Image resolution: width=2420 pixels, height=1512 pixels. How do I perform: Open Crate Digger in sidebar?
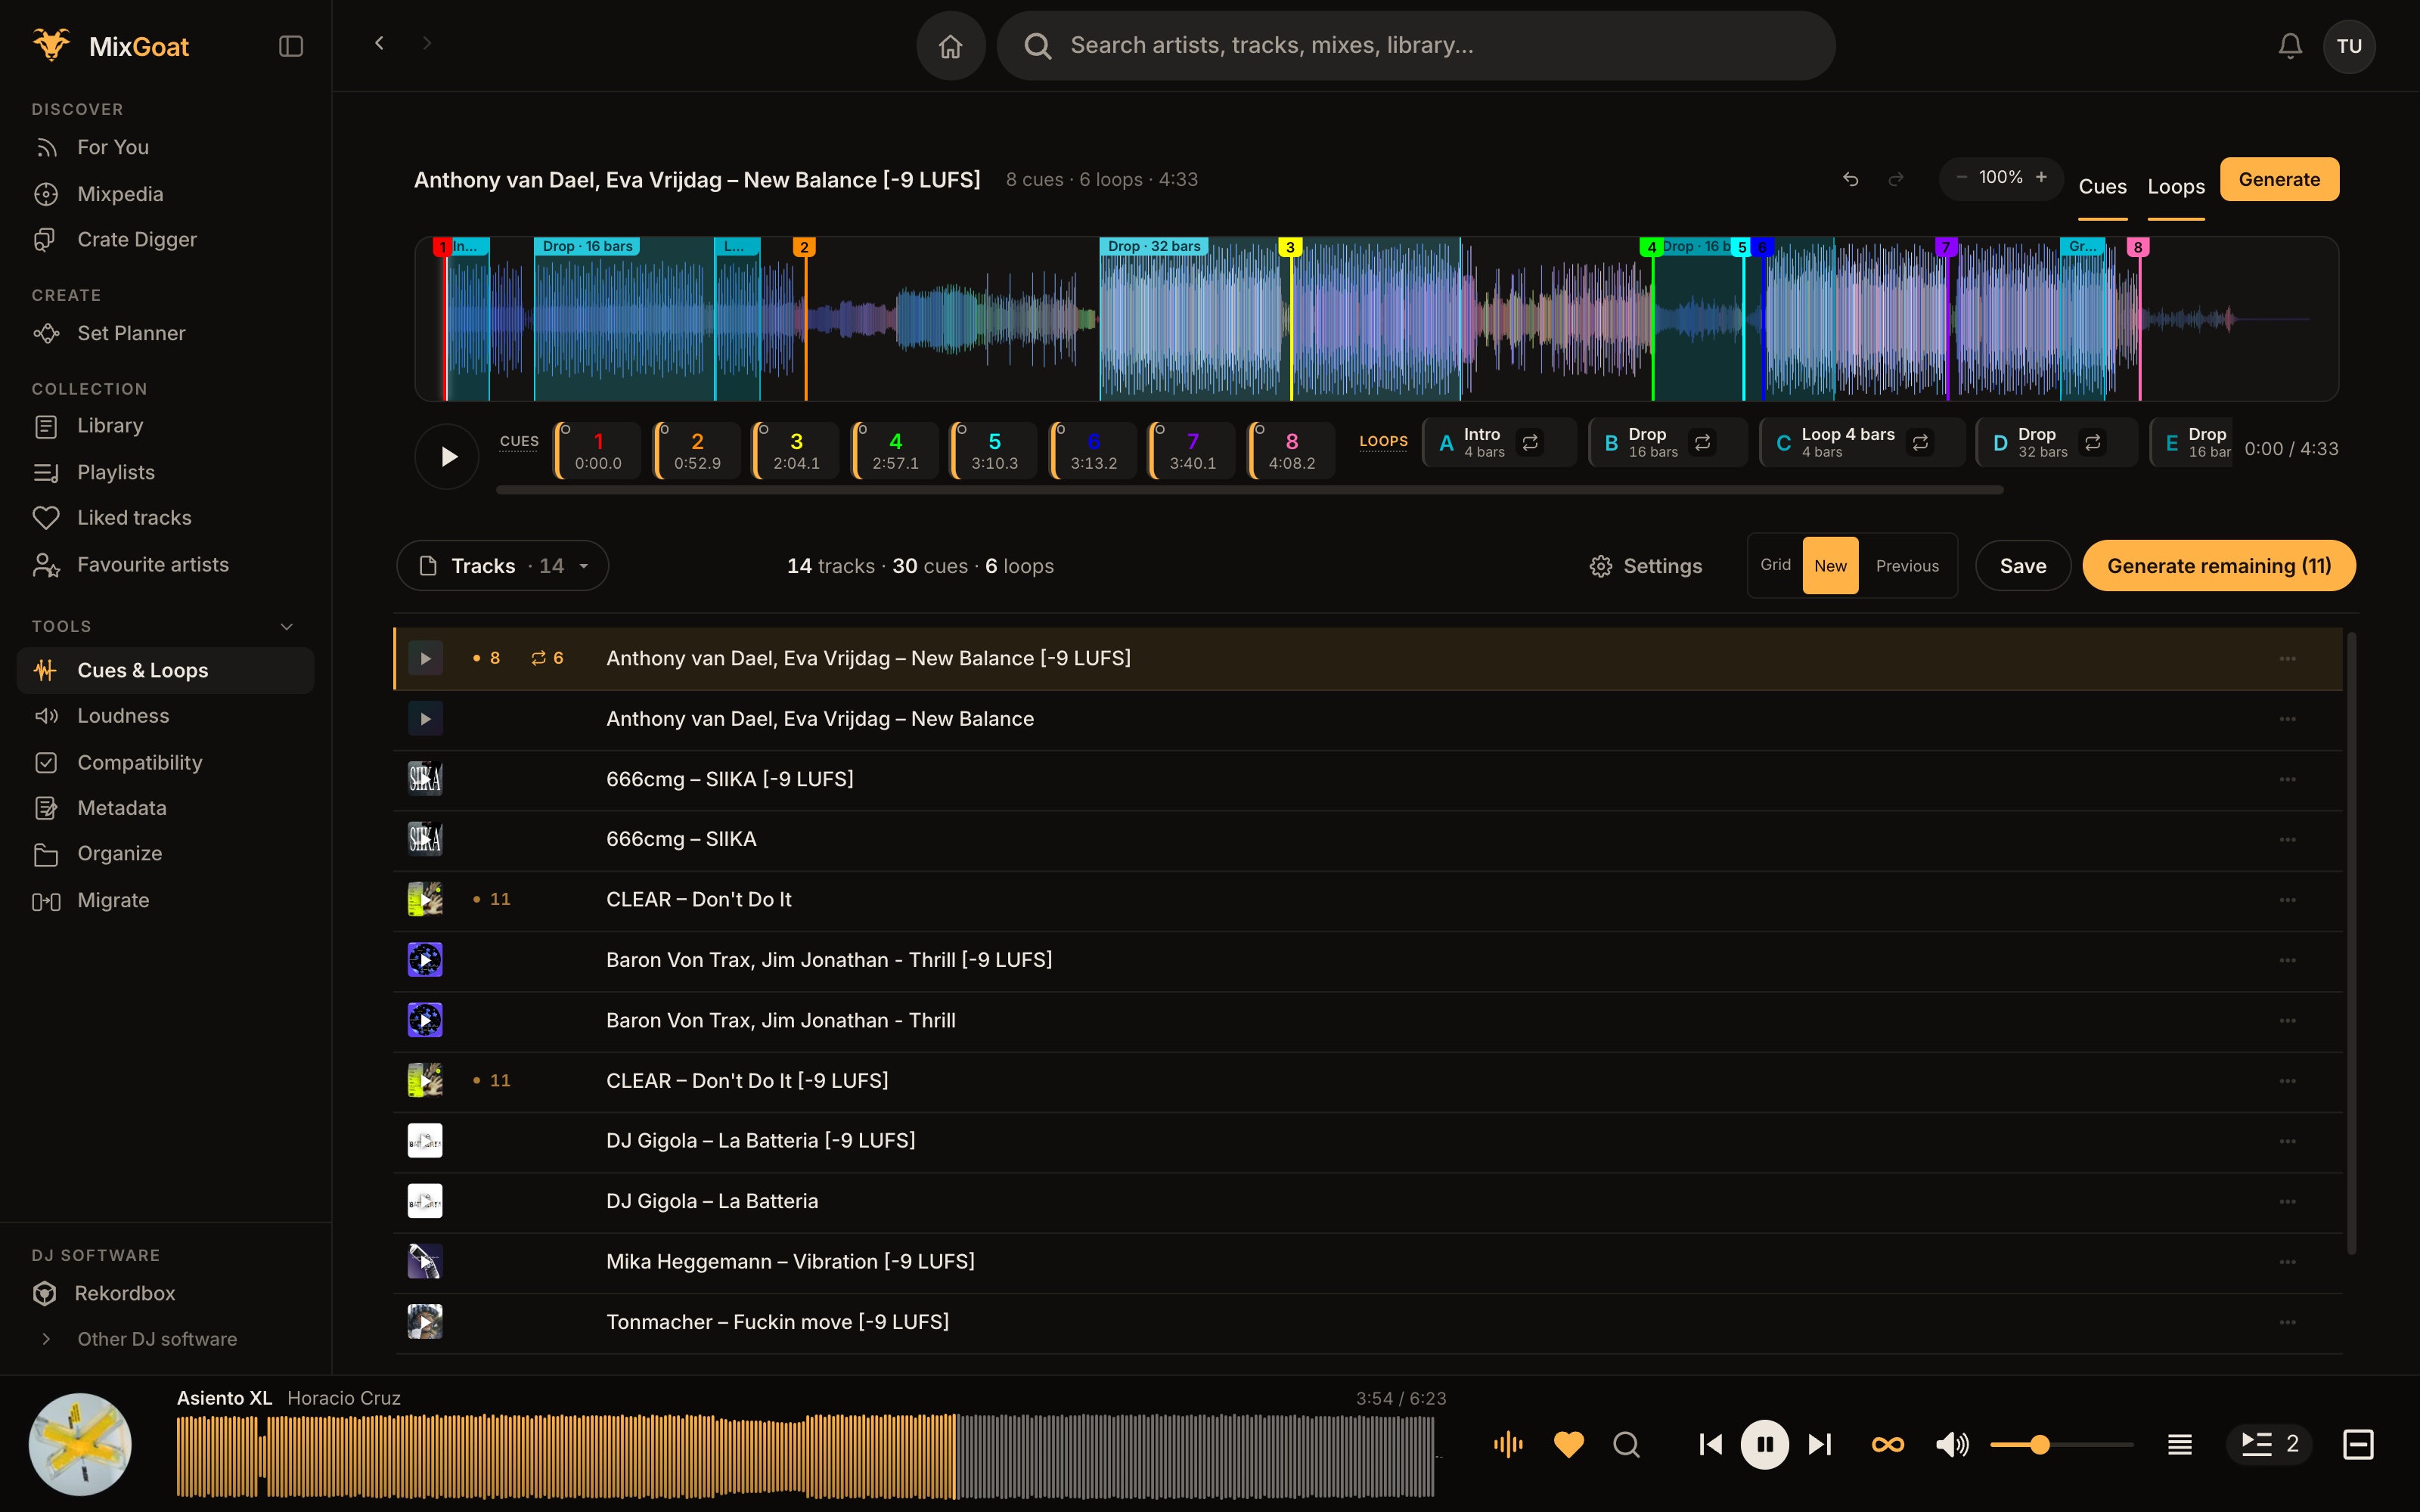click(165, 240)
